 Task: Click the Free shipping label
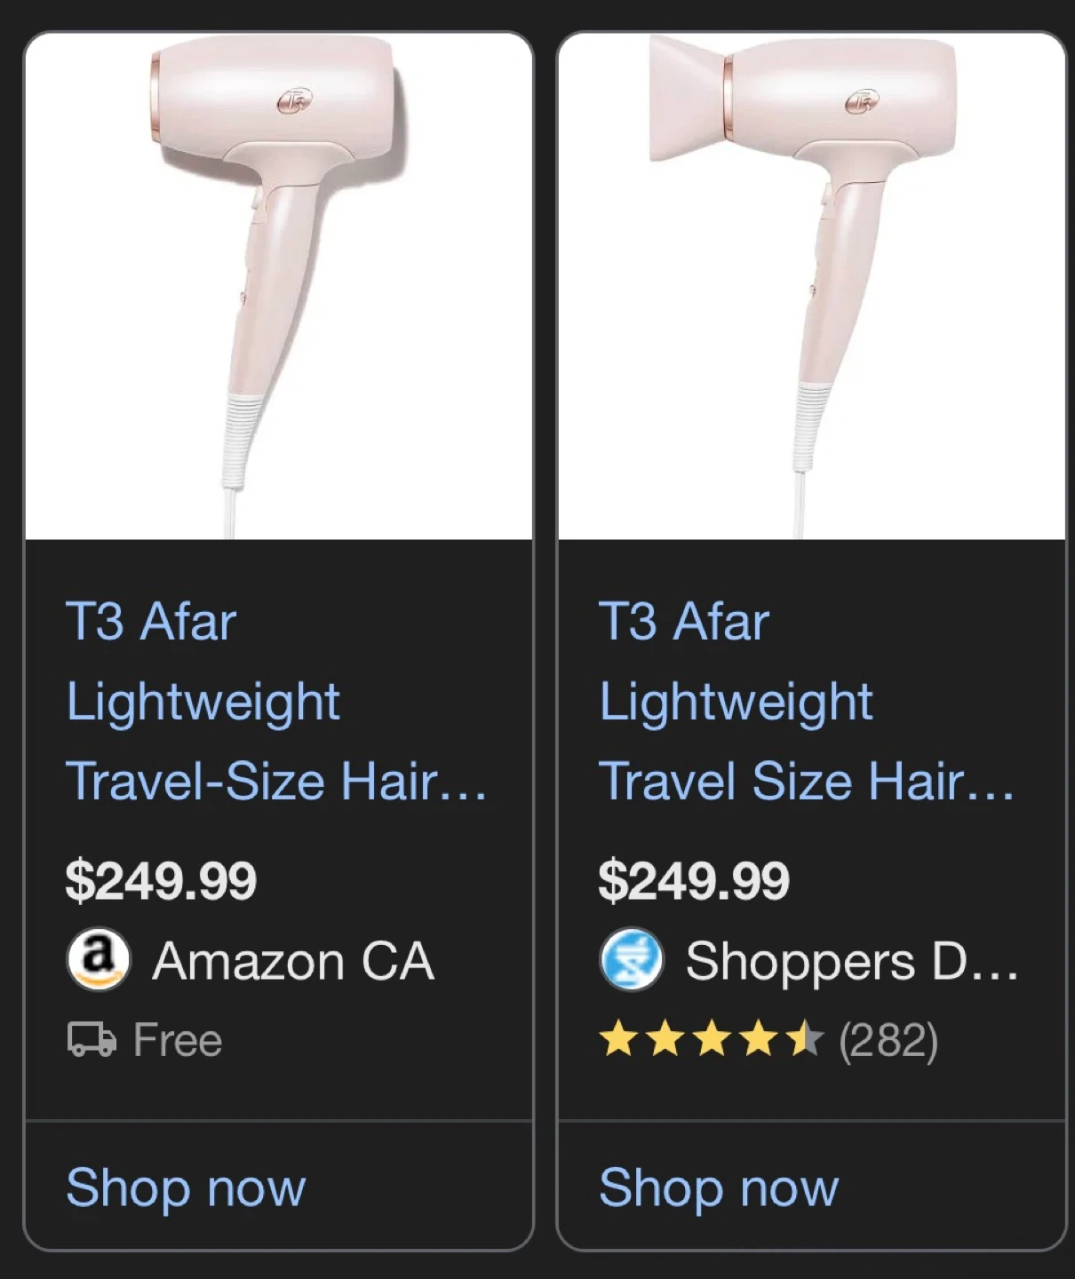(x=177, y=1040)
